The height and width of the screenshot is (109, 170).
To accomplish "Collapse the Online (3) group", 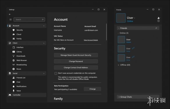I will coord(118,33).
